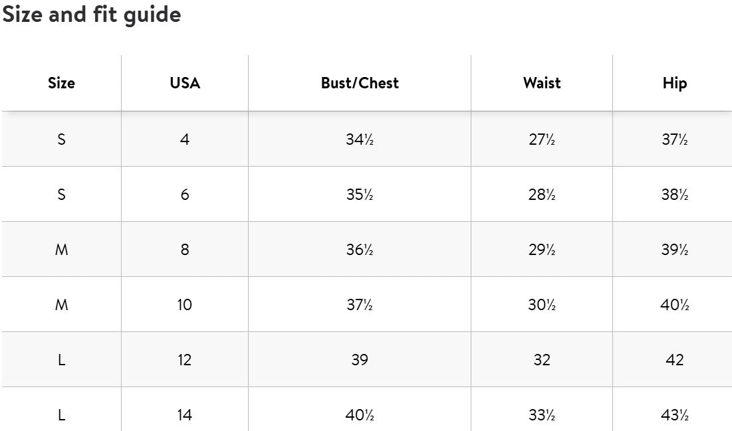Click the Size column header

pyautogui.click(x=61, y=83)
